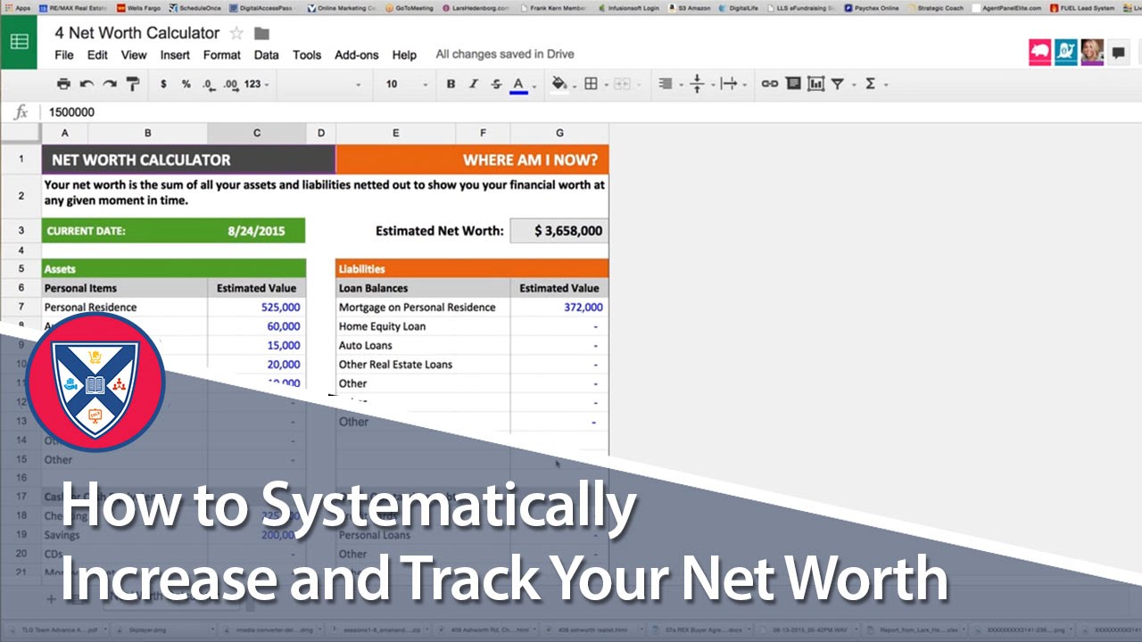Open the text color picker
1142x642 pixels.
click(518, 85)
